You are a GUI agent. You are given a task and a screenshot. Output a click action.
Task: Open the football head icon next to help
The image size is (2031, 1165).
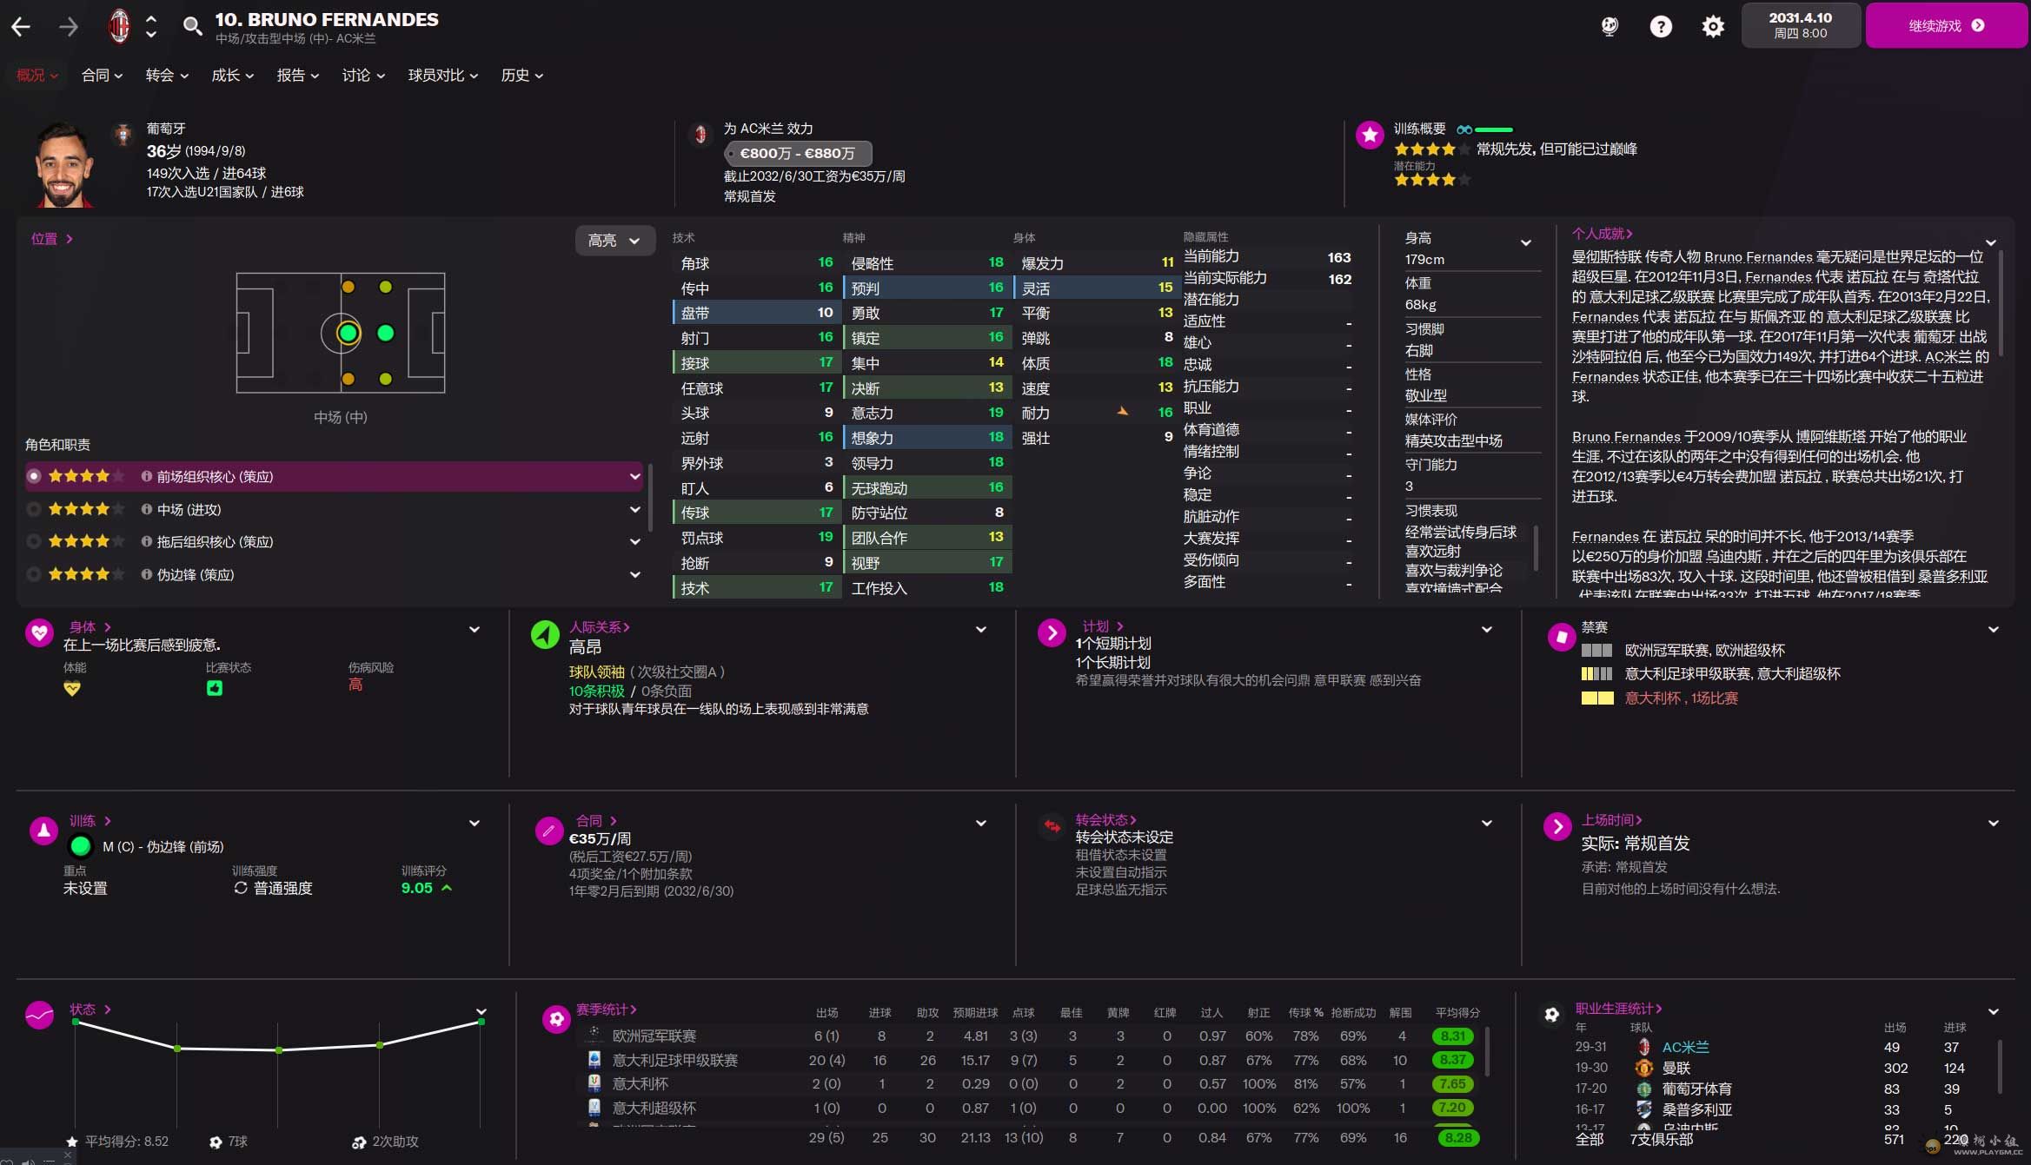coord(1610,26)
